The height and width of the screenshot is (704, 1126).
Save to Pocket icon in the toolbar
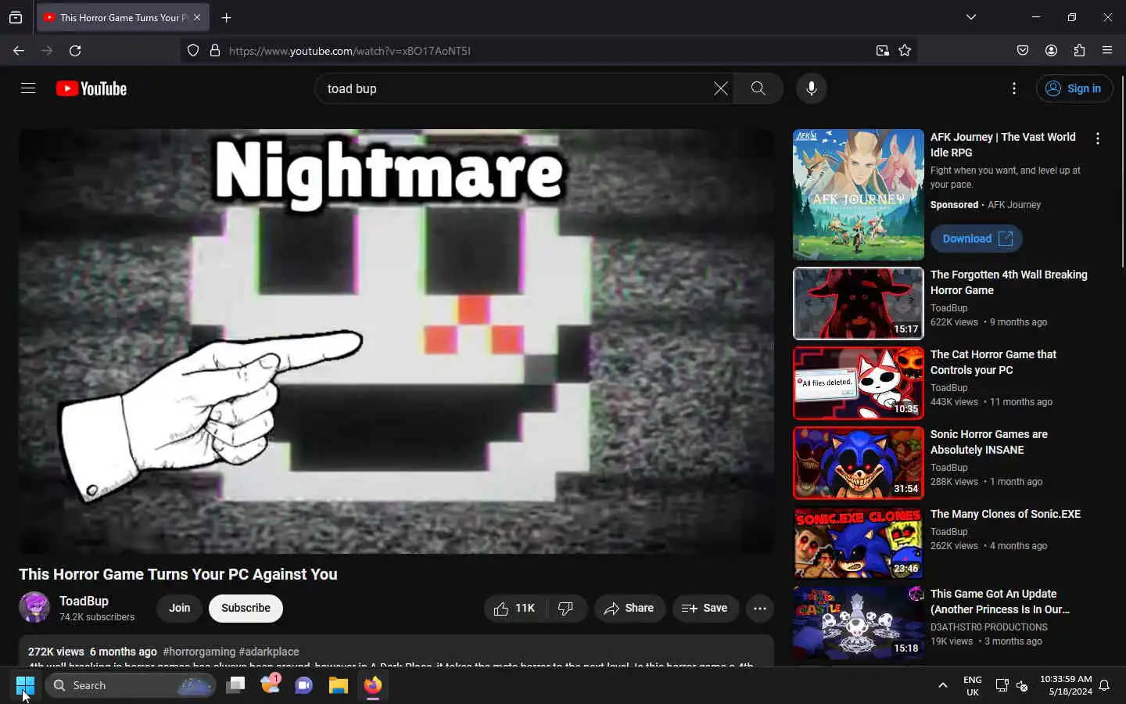click(1022, 51)
